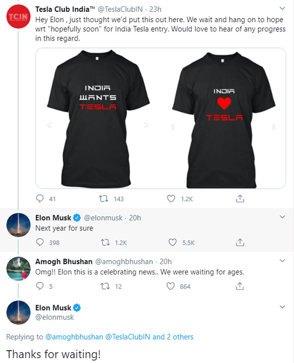This screenshot has width=294, height=363.
Task: Open Amogh Bhushan tweet's dropdown chevron
Action: pyautogui.click(x=282, y=261)
